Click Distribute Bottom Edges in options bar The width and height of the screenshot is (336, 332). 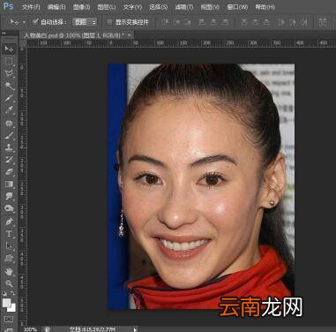coord(266,22)
